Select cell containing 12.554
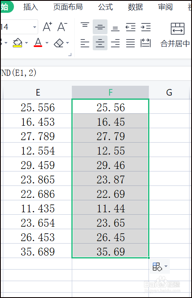Screen dimensions: 192x298 point(38,150)
